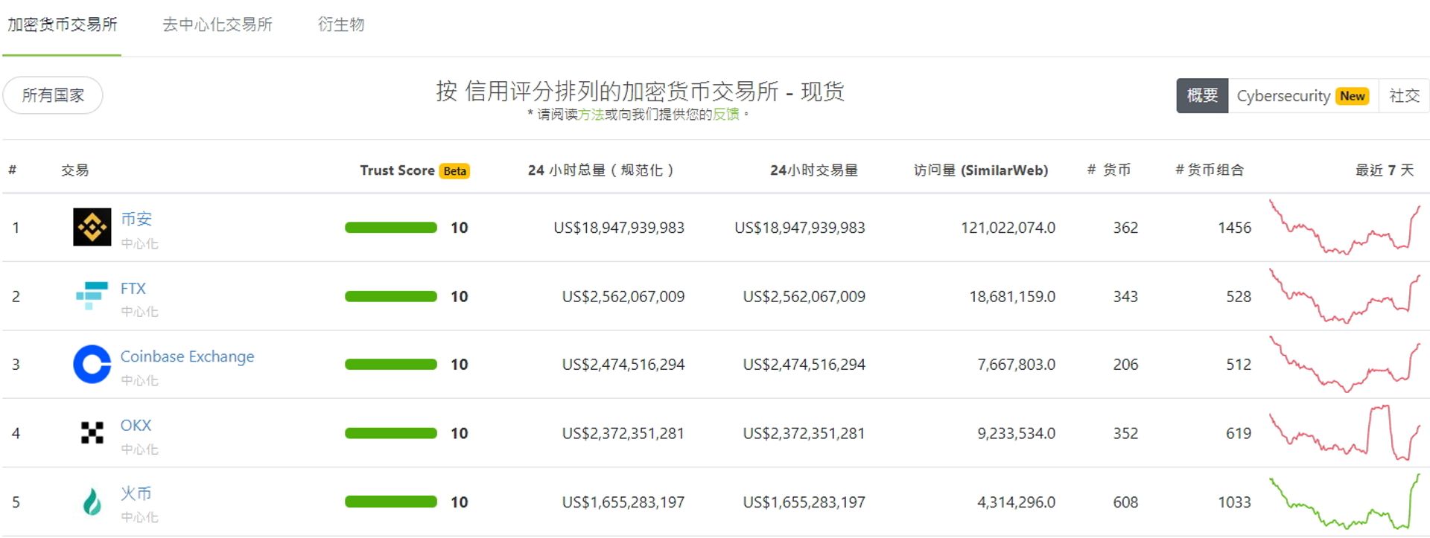The image size is (1430, 538).
Task: Open FTX exchange link
Action: 133,289
